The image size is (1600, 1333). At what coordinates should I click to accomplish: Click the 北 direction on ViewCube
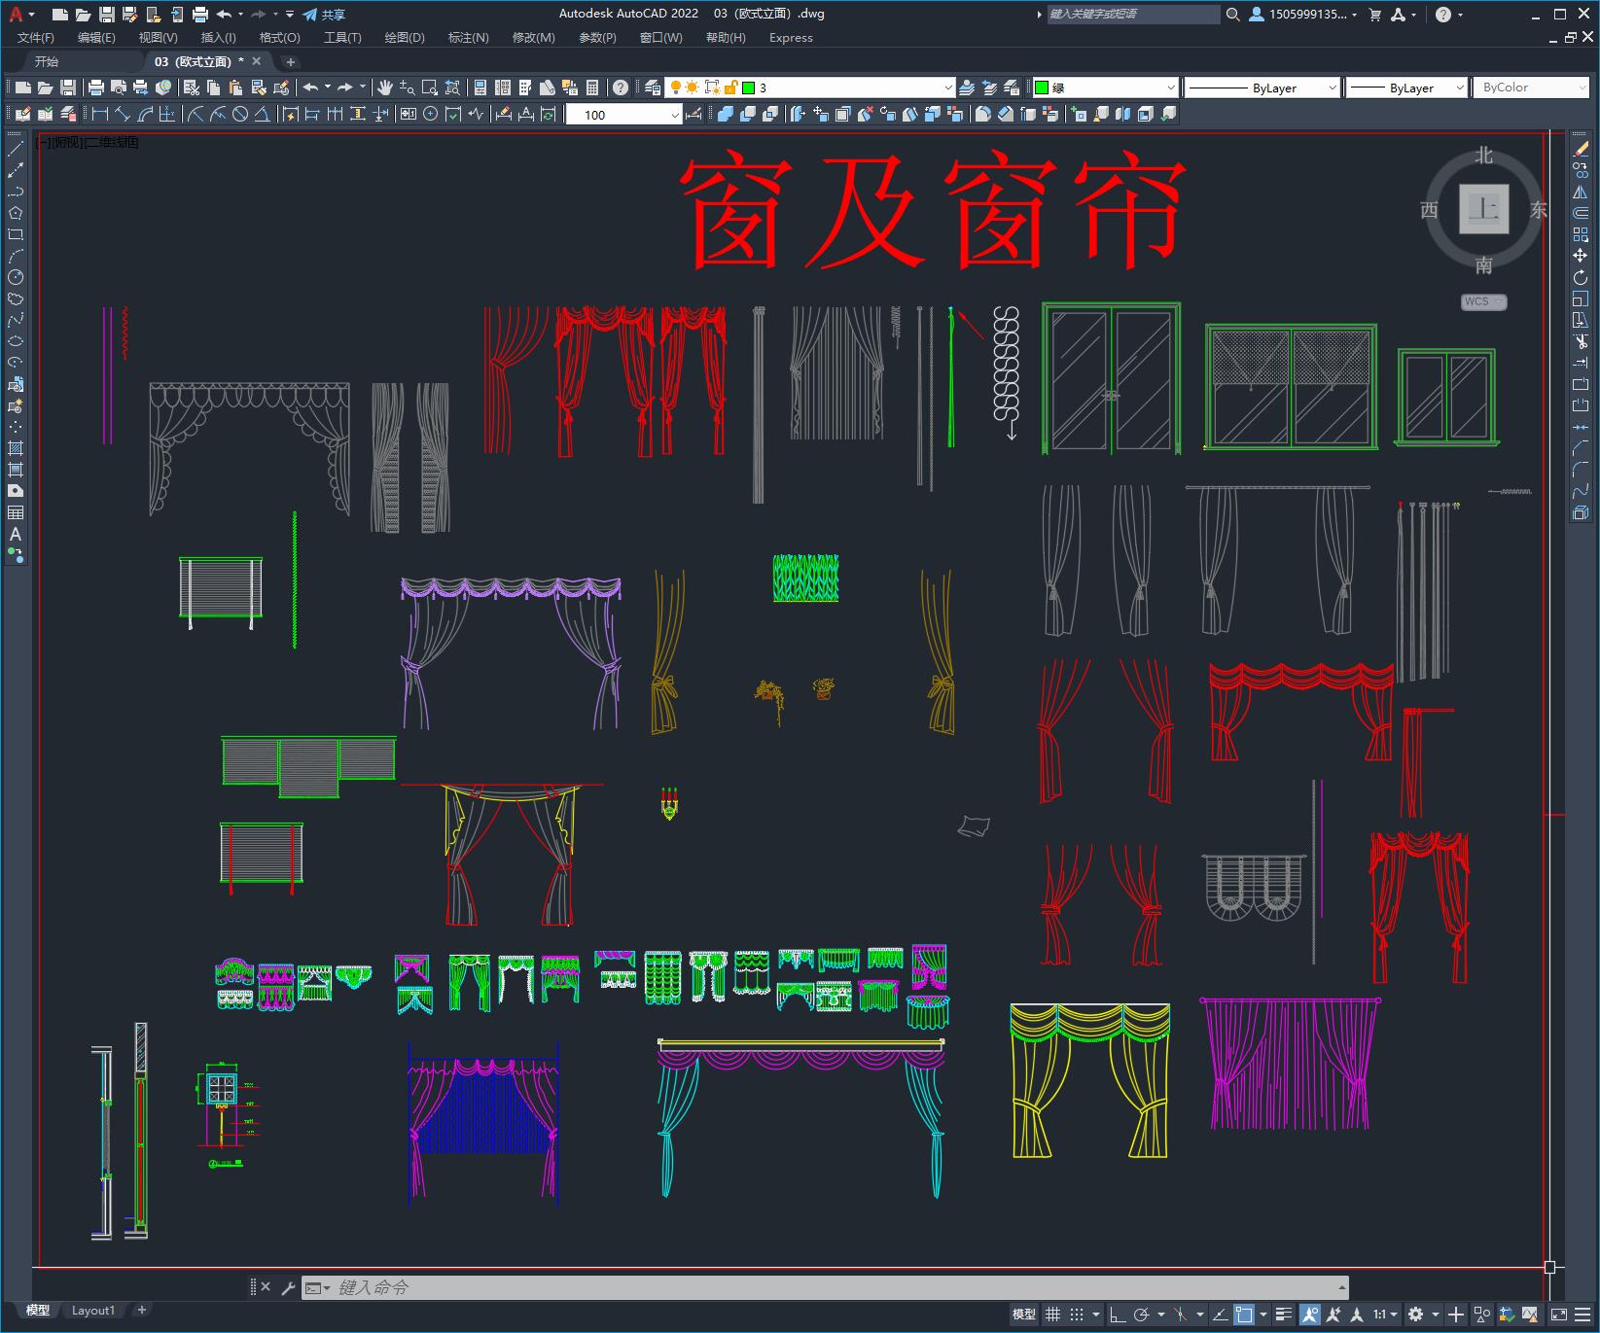click(x=1483, y=156)
